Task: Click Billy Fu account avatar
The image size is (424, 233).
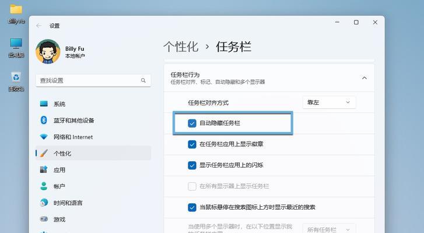Action: 48,52
